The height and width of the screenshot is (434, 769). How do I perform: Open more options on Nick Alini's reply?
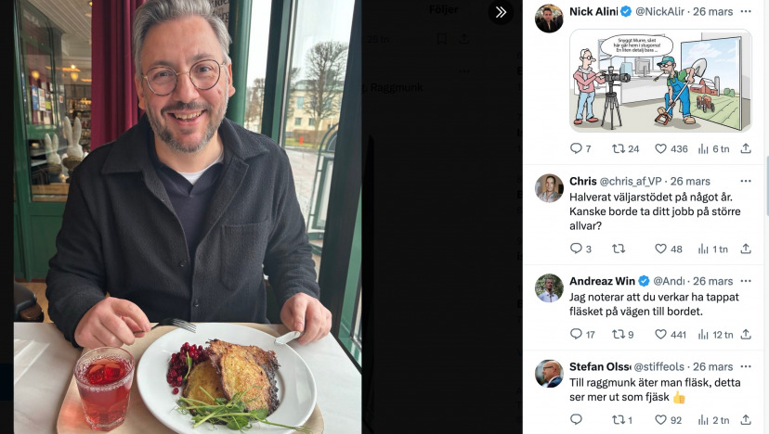(746, 11)
